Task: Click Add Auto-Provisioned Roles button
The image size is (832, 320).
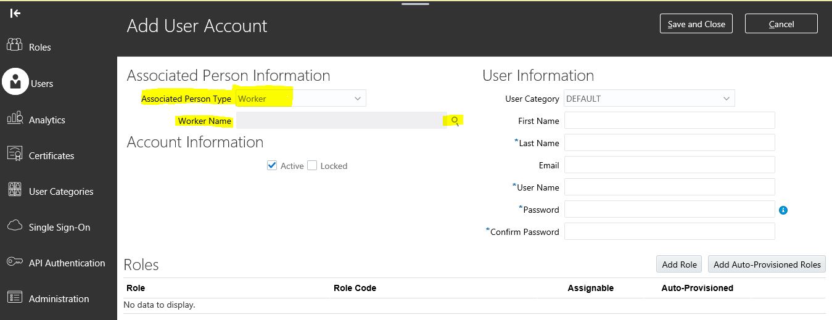Action: point(767,264)
